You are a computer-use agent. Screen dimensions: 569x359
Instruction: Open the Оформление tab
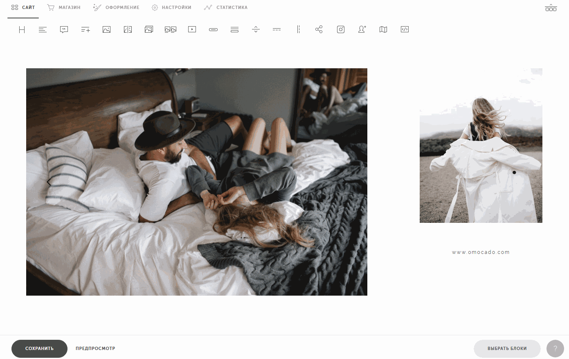(116, 7)
